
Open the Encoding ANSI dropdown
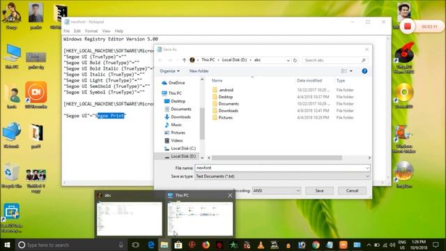pos(277,190)
